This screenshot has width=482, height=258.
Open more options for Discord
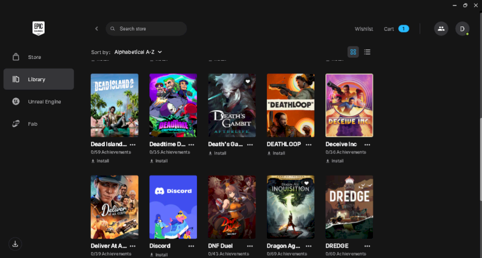point(191,246)
